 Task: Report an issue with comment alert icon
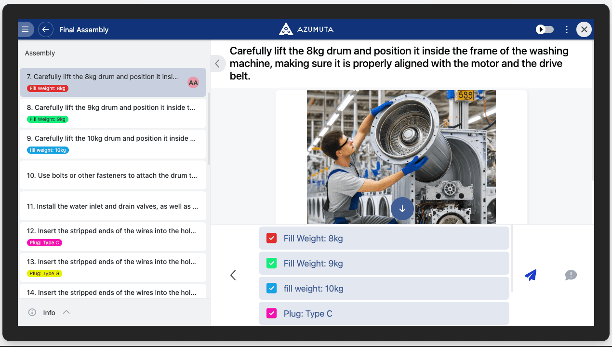point(571,275)
